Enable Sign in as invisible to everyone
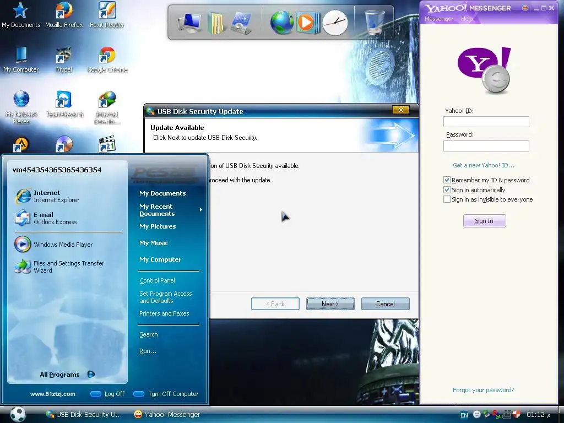This screenshot has width=564, height=423. pos(447,199)
